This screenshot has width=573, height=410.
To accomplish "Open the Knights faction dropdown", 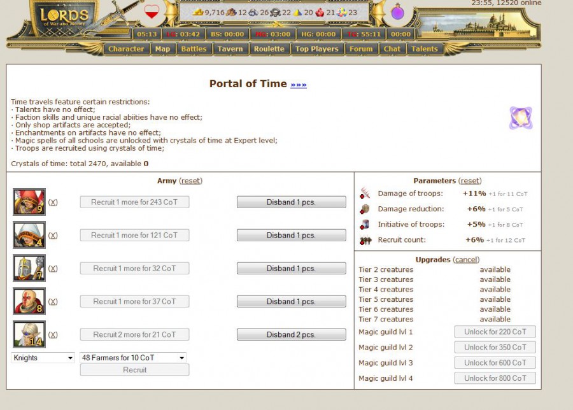I will 43,358.
